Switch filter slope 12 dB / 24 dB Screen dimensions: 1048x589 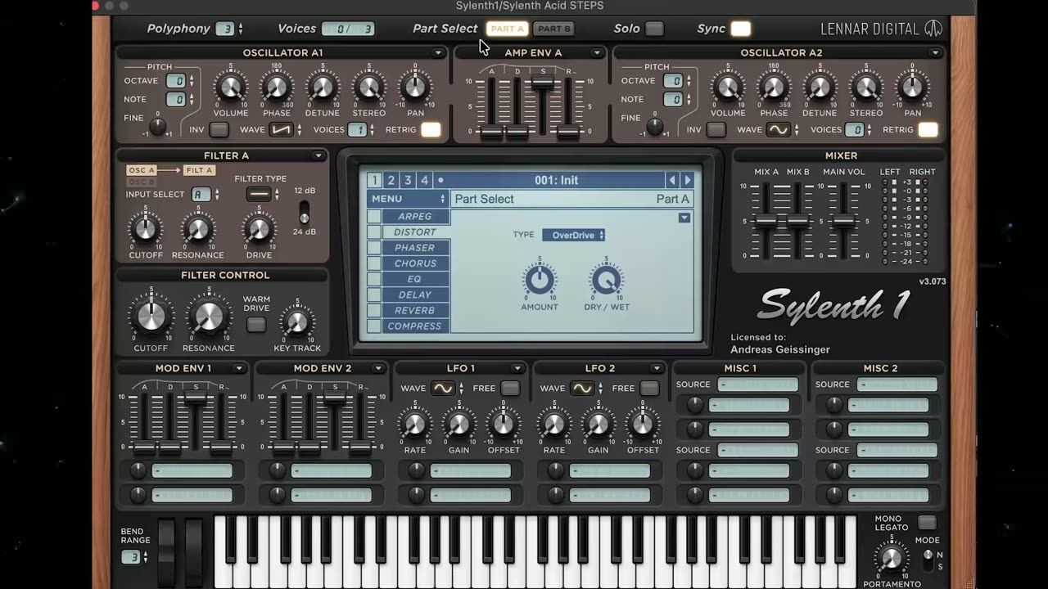(x=304, y=212)
